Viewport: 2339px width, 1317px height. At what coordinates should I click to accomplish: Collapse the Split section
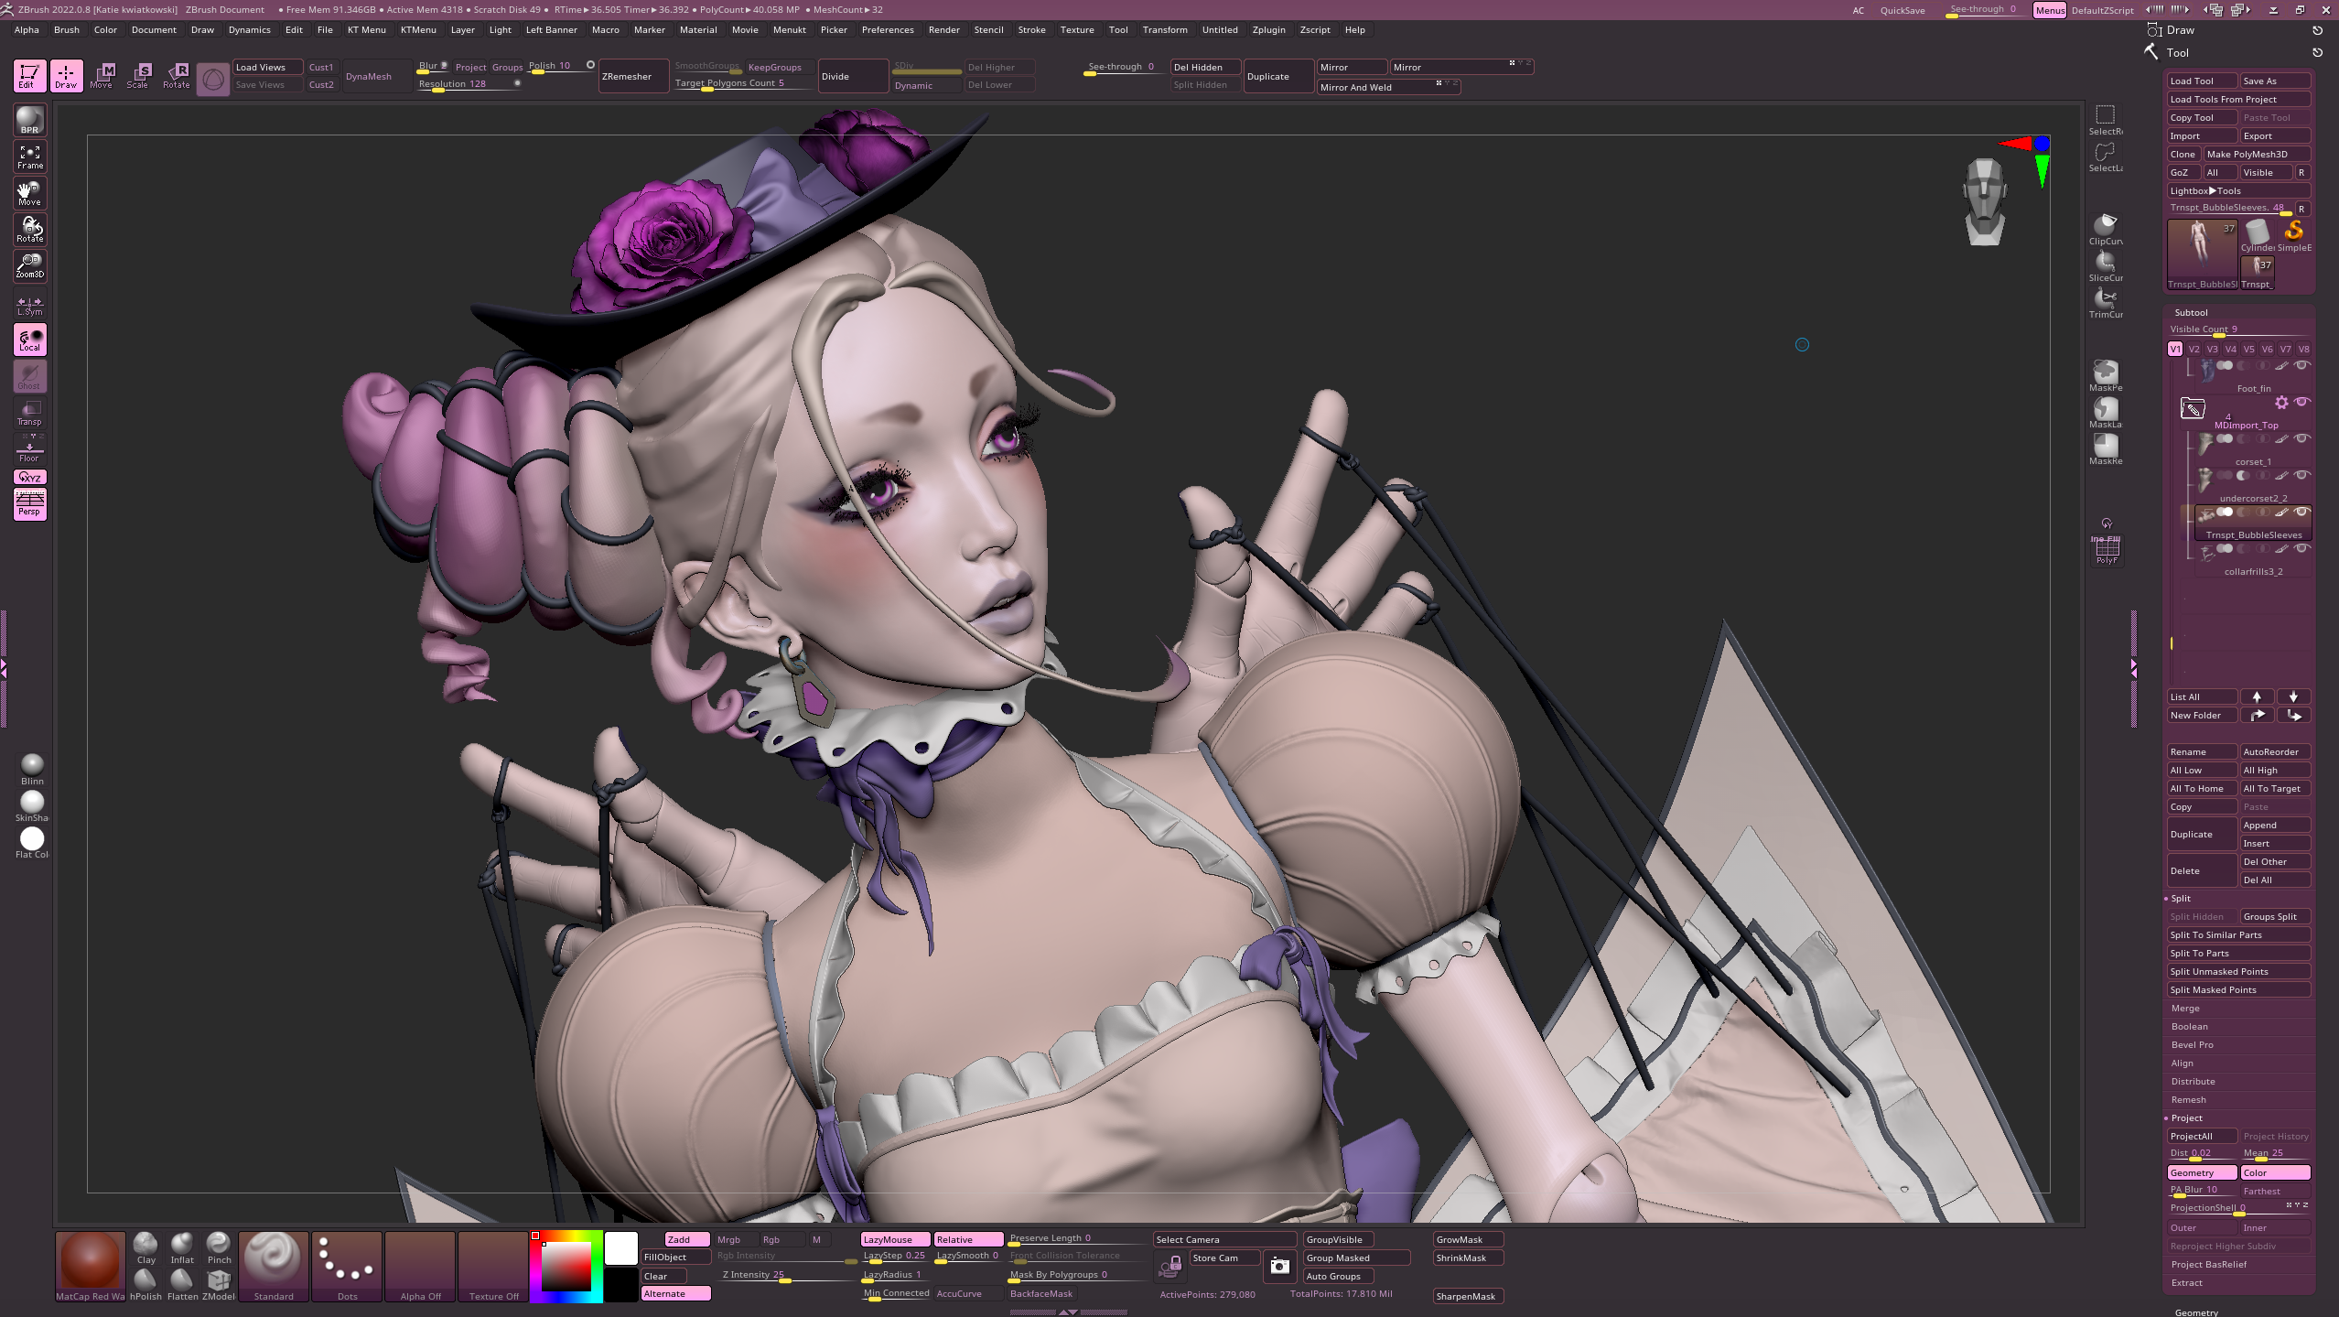click(2181, 899)
